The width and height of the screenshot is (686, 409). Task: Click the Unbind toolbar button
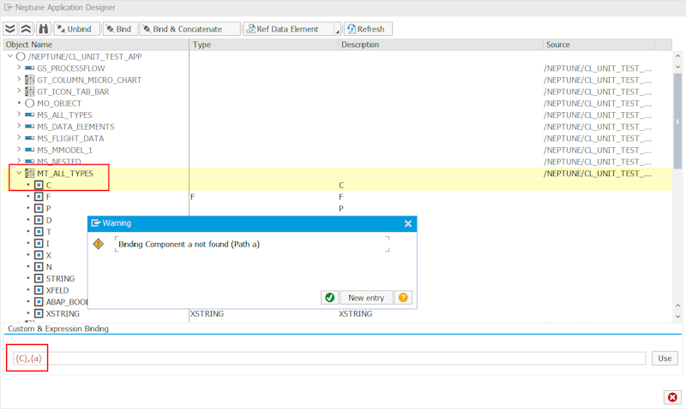pyautogui.click(x=75, y=28)
